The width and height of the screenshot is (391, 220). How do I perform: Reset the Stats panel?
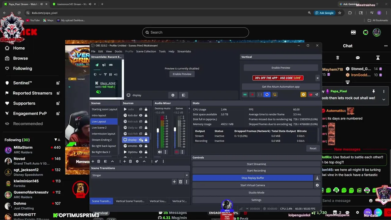pyautogui.click(x=313, y=148)
